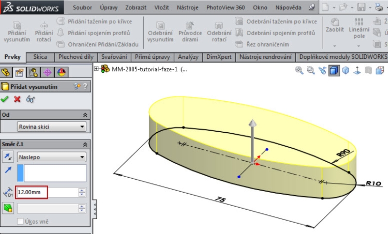Click the Print icon
The image size is (388, 234).
click(379, 7)
